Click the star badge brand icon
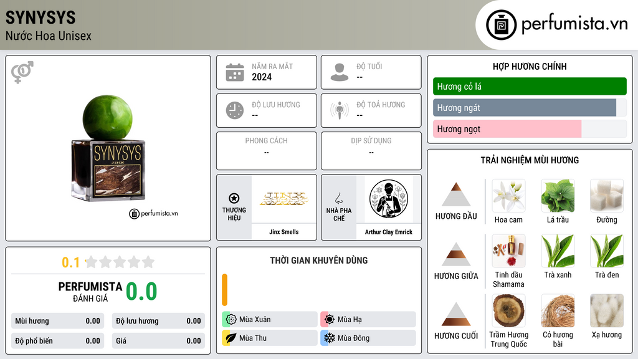The width and height of the screenshot is (638, 359). 234,198
